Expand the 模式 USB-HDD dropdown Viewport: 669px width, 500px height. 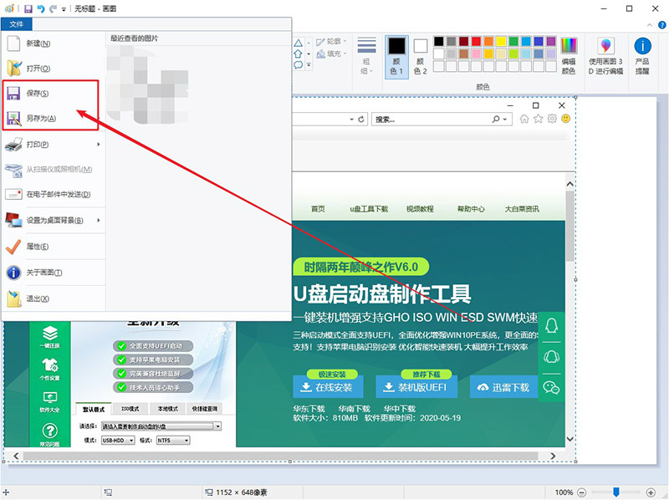[x=132, y=441]
